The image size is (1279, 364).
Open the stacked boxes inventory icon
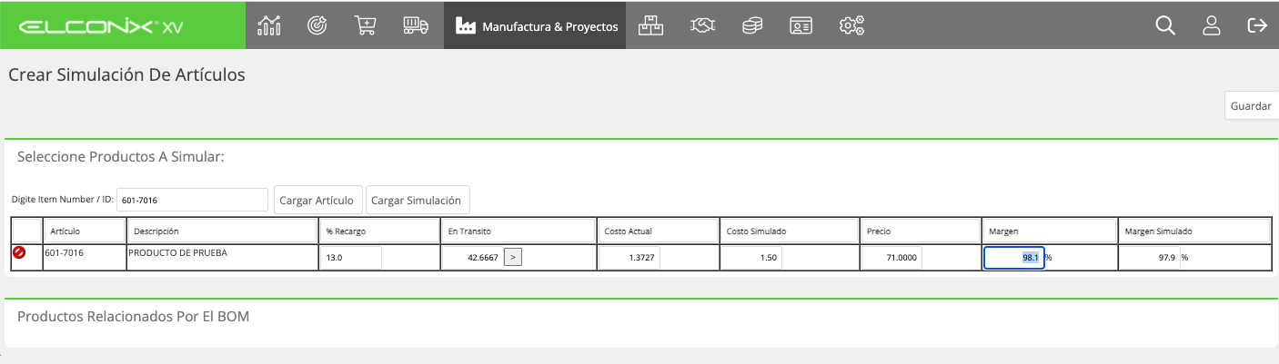pos(650,25)
